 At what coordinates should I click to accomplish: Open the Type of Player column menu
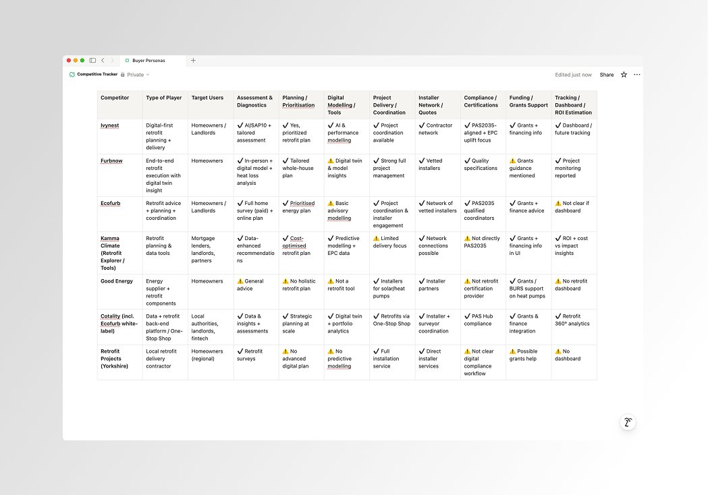(163, 98)
